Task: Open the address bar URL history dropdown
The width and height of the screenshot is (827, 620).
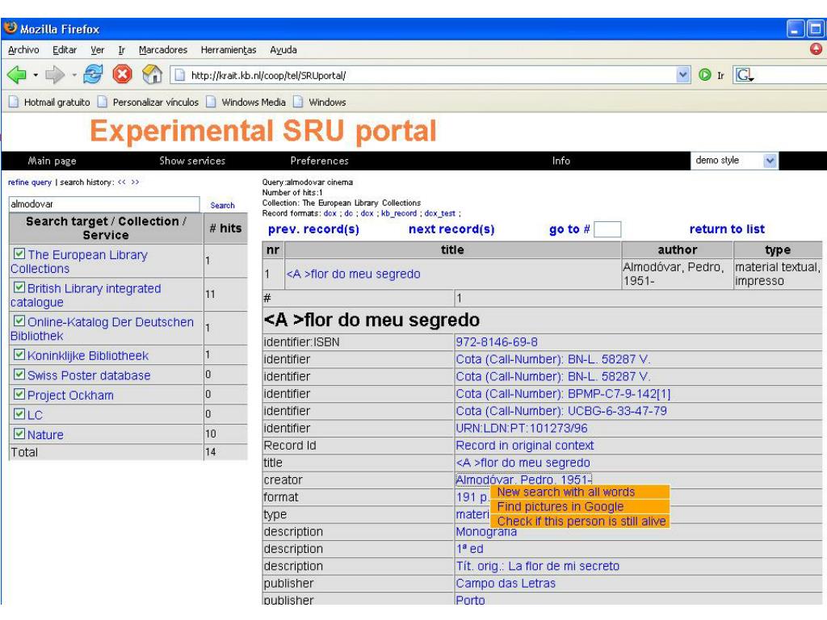Action: pyautogui.click(x=683, y=75)
